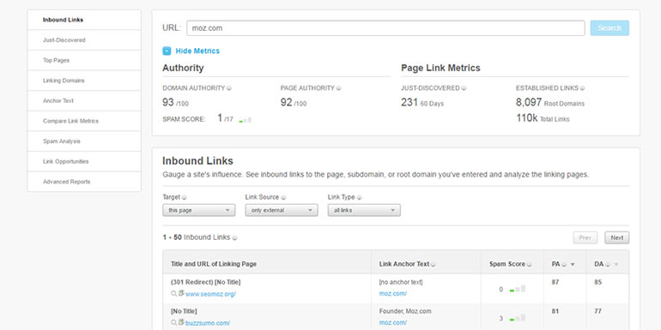661x330 pixels.
Task: Click info icon in Spam Score column header
Action: (529, 265)
